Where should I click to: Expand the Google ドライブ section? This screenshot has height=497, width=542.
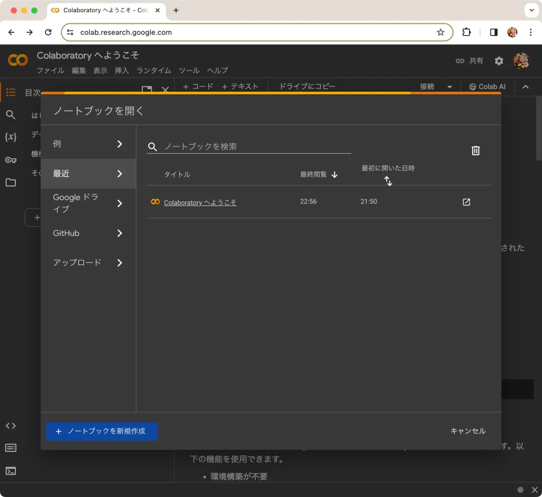pyautogui.click(x=88, y=203)
